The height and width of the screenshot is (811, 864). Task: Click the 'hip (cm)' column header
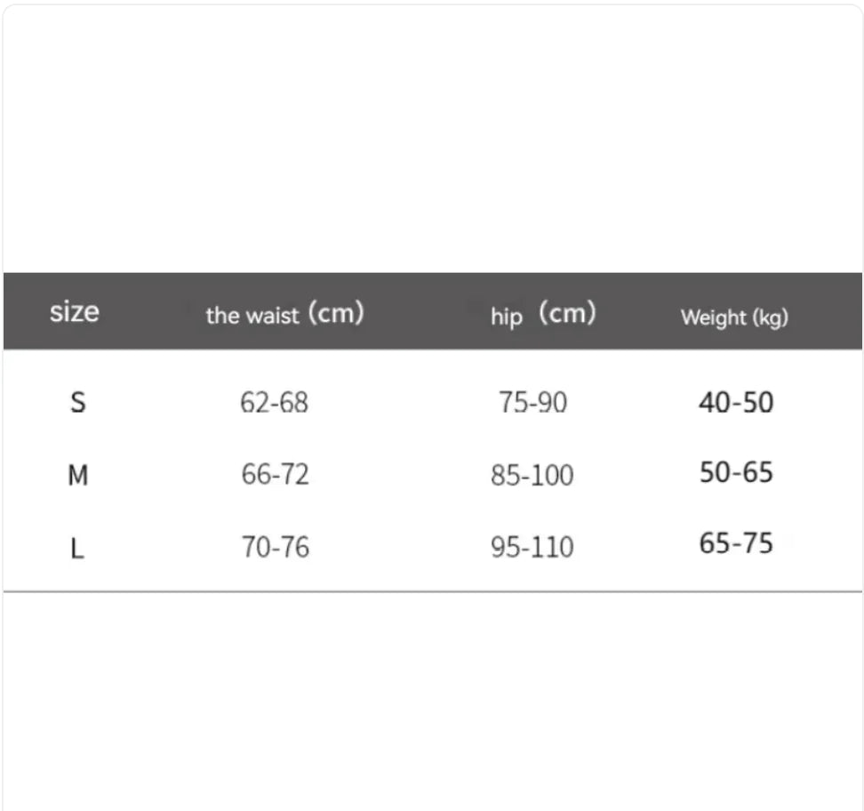click(x=543, y=314)
